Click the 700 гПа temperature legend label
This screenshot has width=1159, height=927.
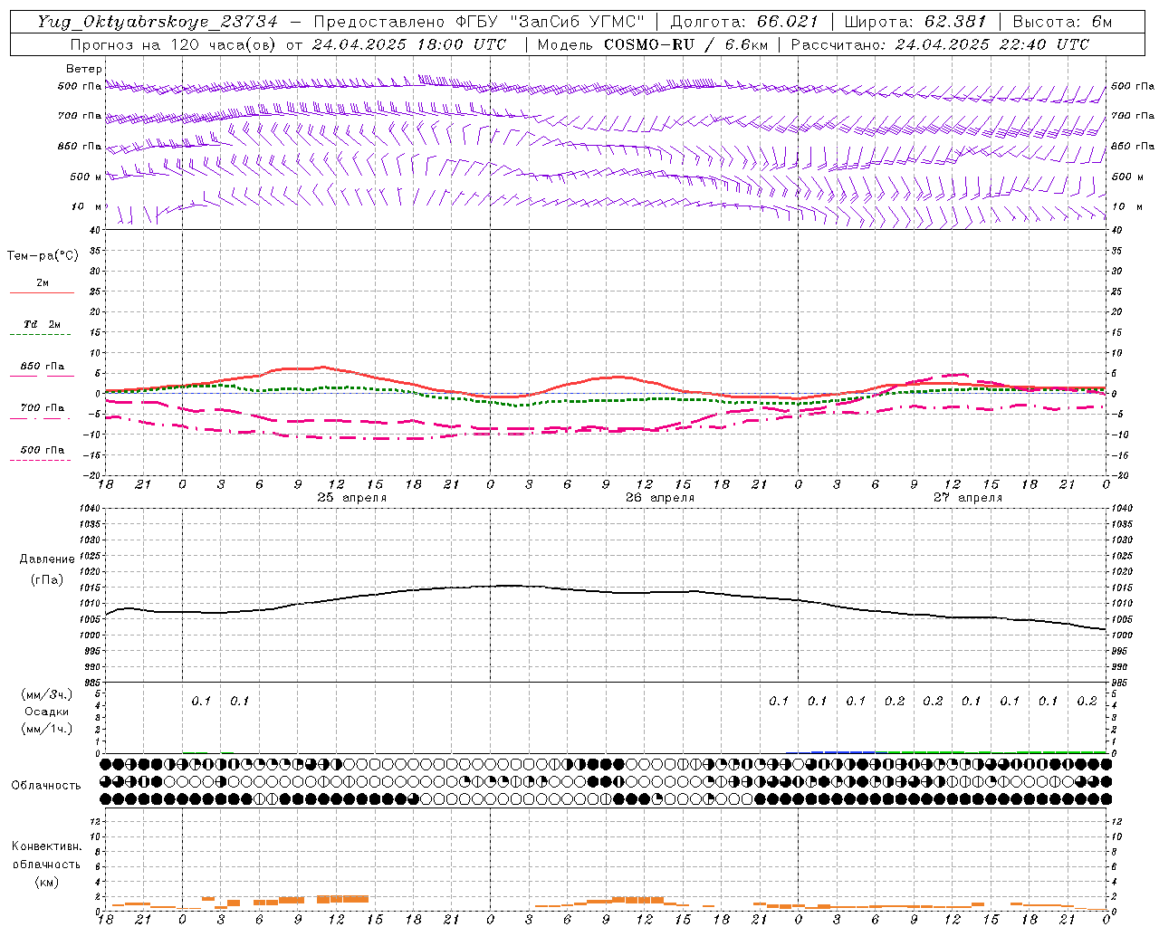pos(43,408)
